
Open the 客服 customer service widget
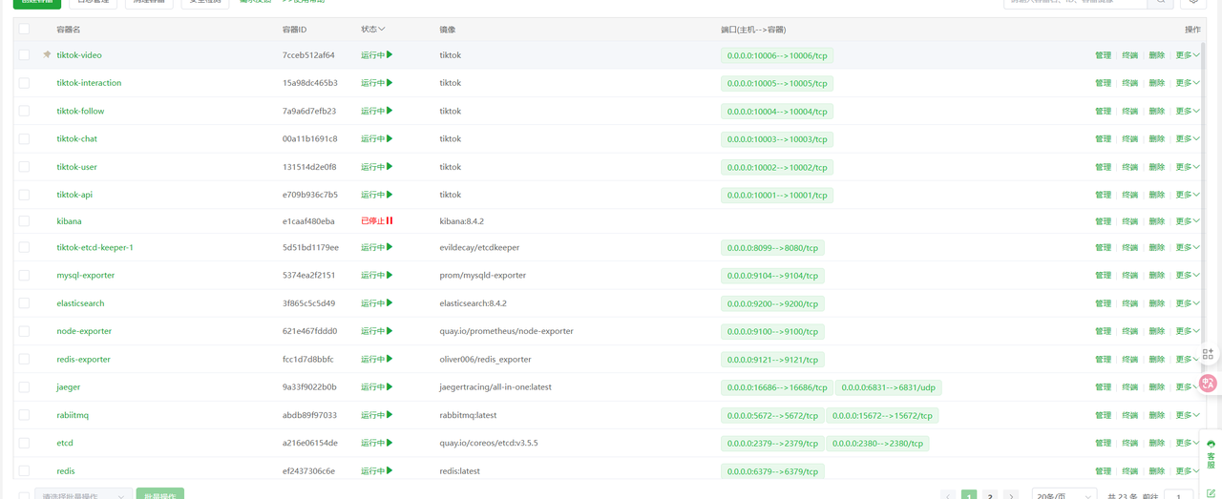[x=1211, y=454]
